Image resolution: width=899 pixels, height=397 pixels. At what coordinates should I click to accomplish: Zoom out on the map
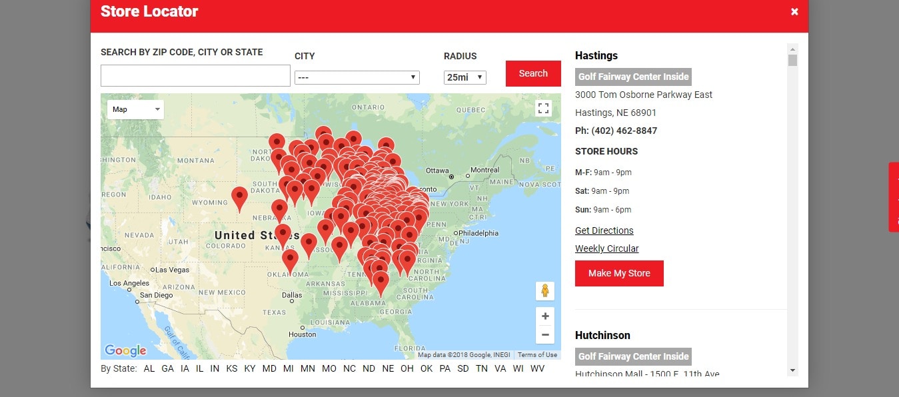(x=545, y=334)
